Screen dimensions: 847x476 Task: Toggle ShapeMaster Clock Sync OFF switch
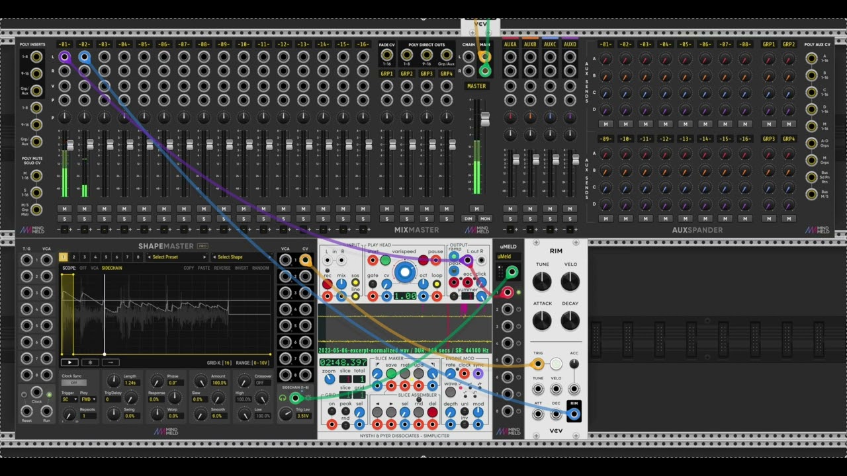tap(74, 383)
